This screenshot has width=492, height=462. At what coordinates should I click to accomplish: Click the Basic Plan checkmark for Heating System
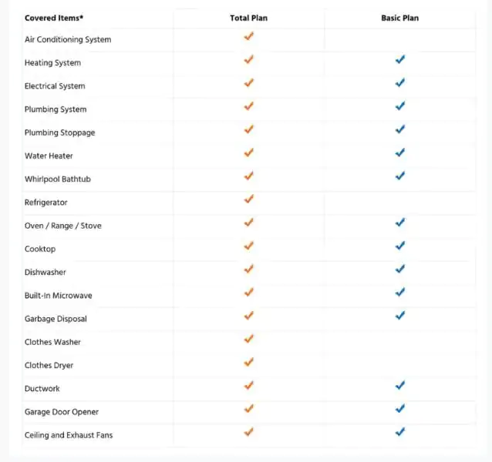[400, 59]
